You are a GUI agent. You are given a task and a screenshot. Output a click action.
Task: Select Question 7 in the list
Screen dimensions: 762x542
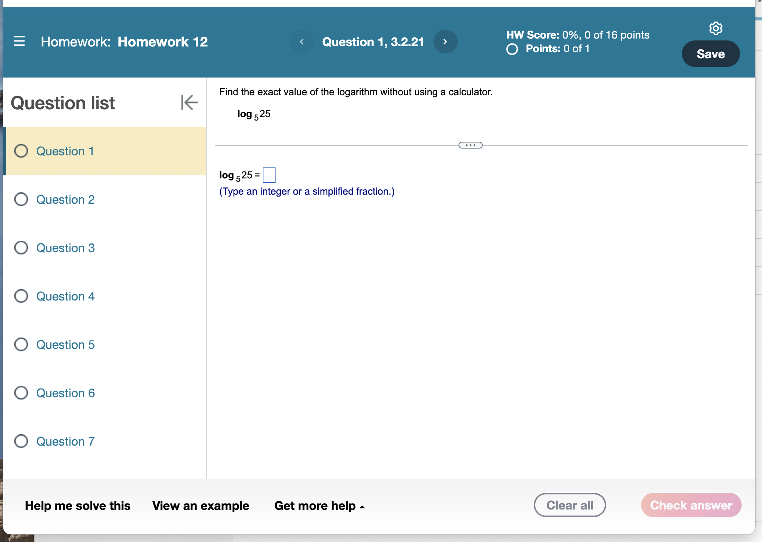click(x=65, y=441)
